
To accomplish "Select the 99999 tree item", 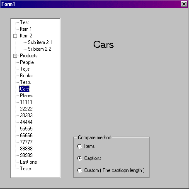I will click(26, 155).
